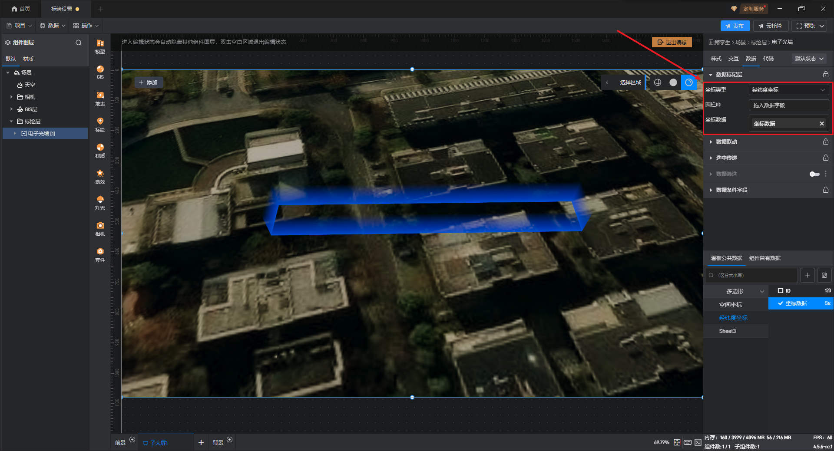The width and height of the screenshot is (834, 451).
Task: Click the add icon beside 背景
Action: coord(230,440)
